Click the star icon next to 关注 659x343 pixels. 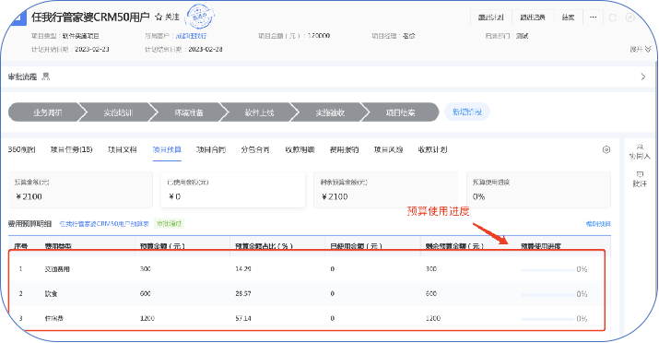tap(159, 17)
